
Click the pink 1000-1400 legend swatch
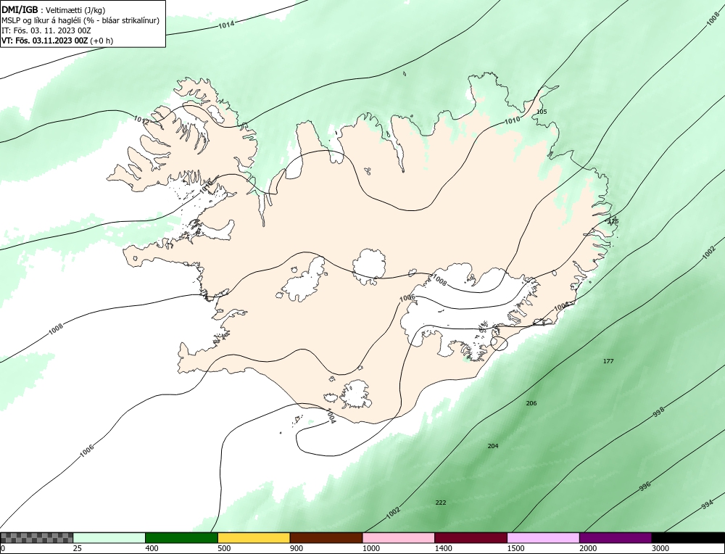[x=399, y=537]
